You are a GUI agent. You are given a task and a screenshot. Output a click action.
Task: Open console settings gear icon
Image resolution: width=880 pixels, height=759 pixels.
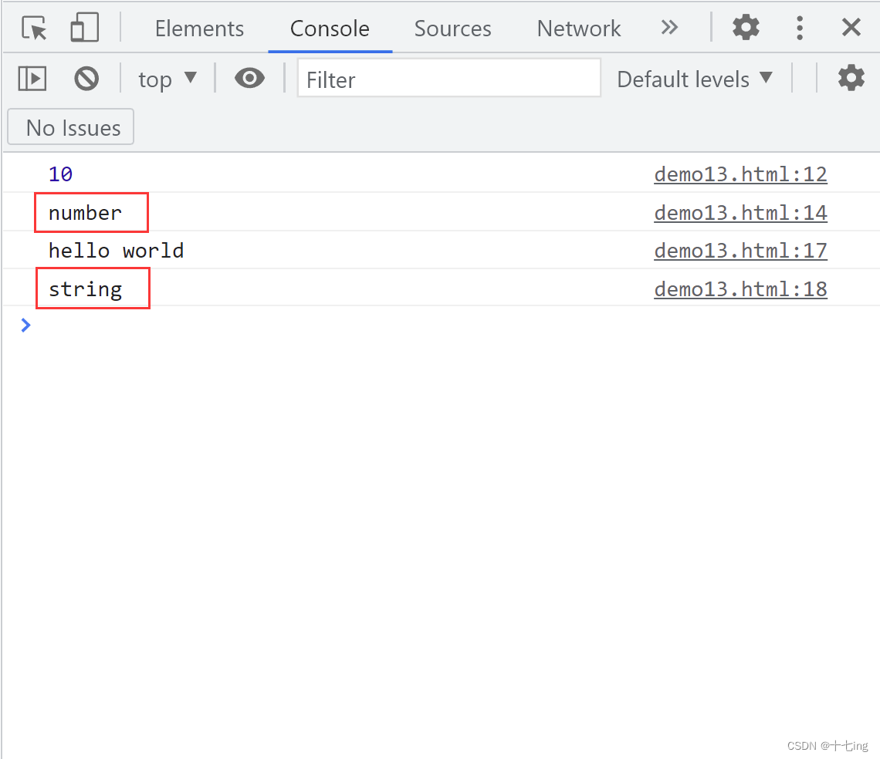(851, 78)
